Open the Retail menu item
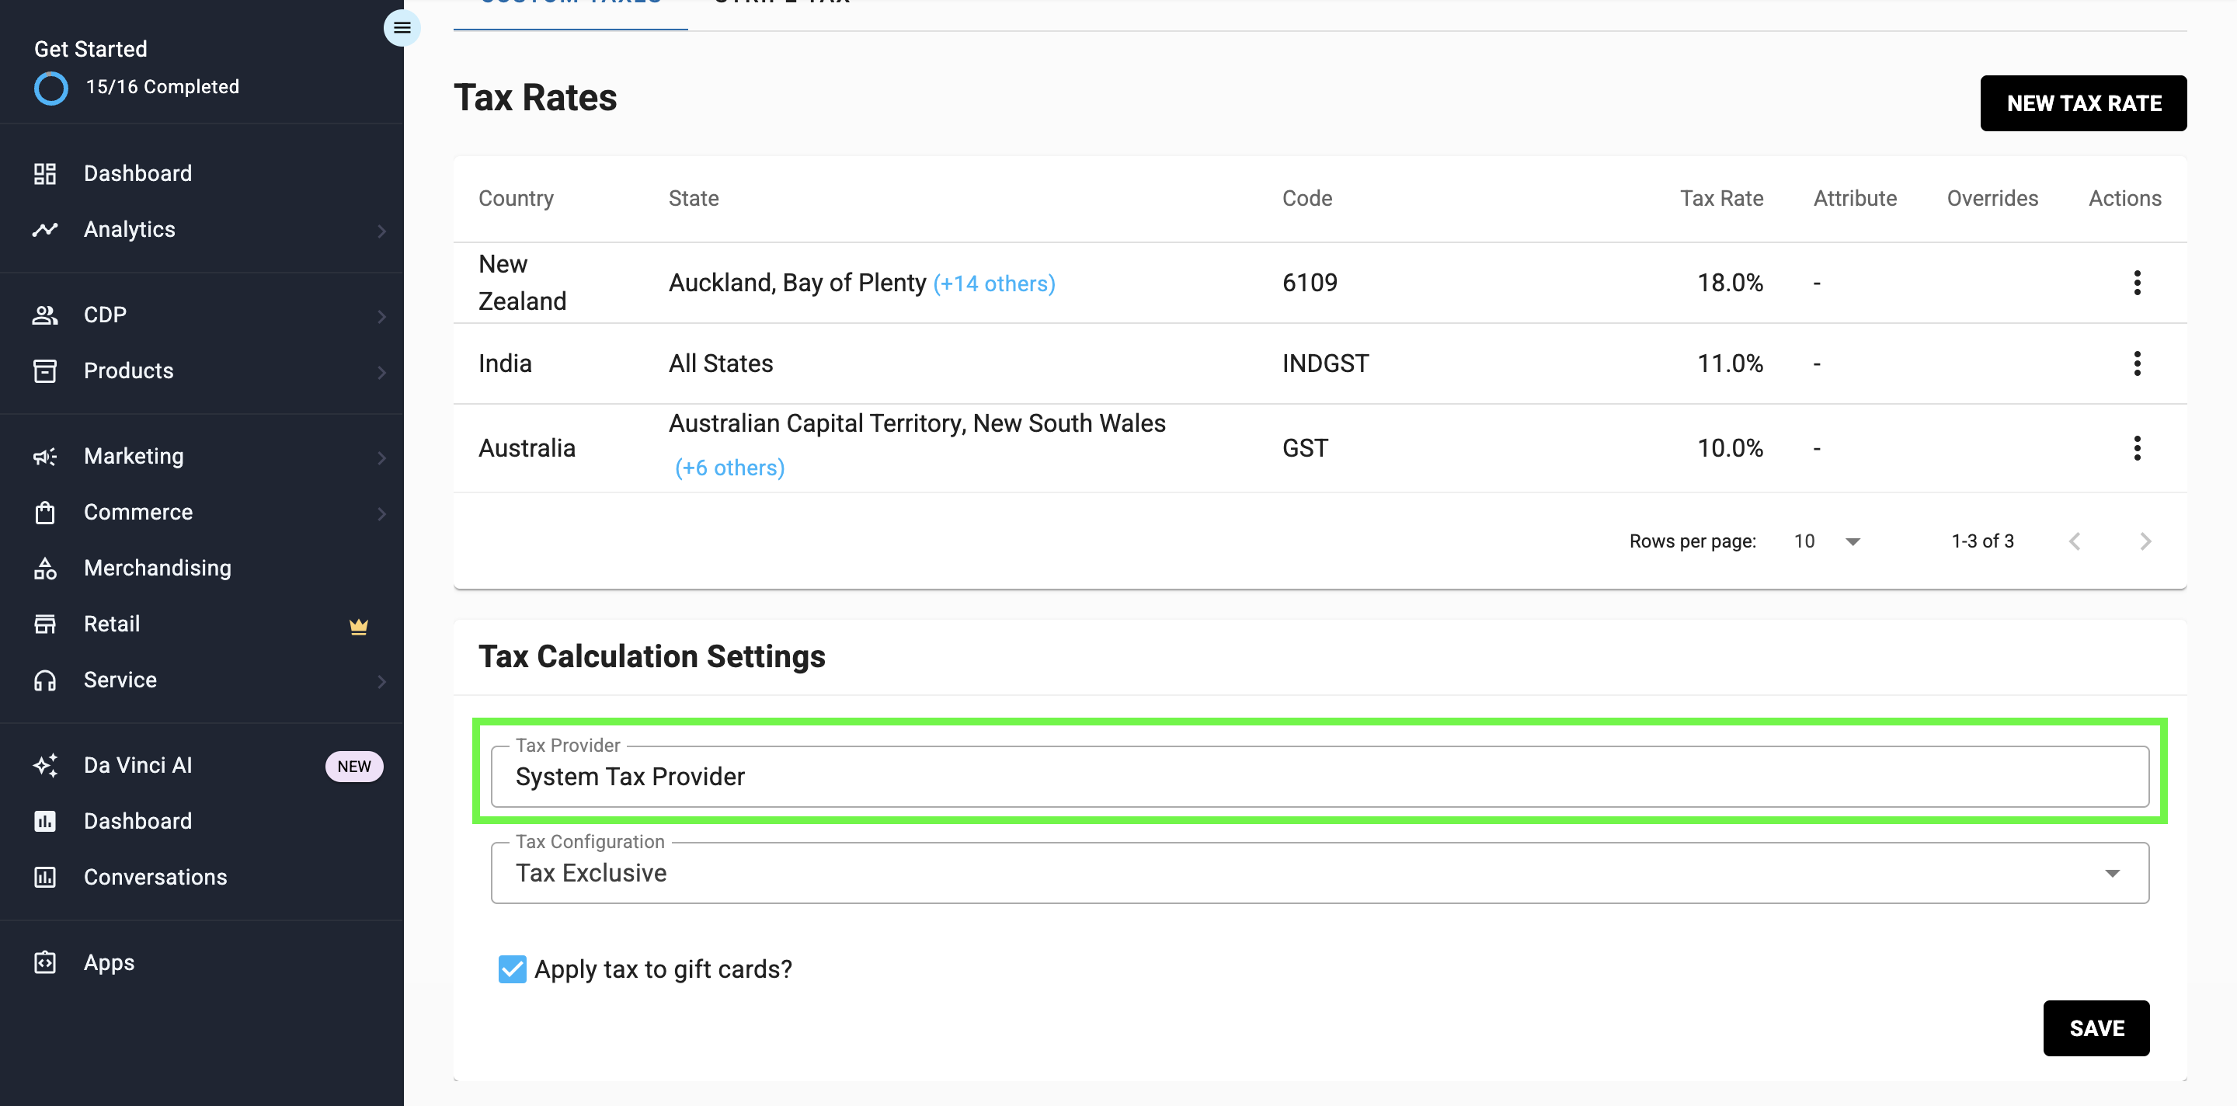The image size is (2237, 1106). click(x=201, y=624)
